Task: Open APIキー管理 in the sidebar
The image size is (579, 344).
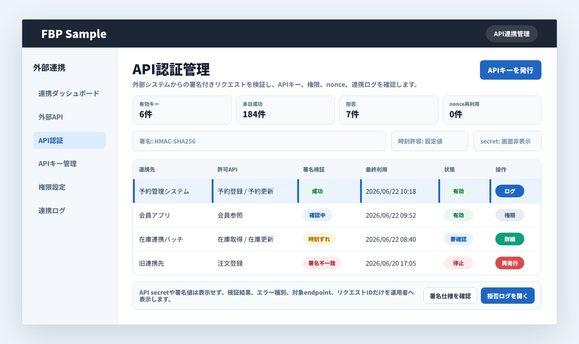Action: click(x=69, y=163)
